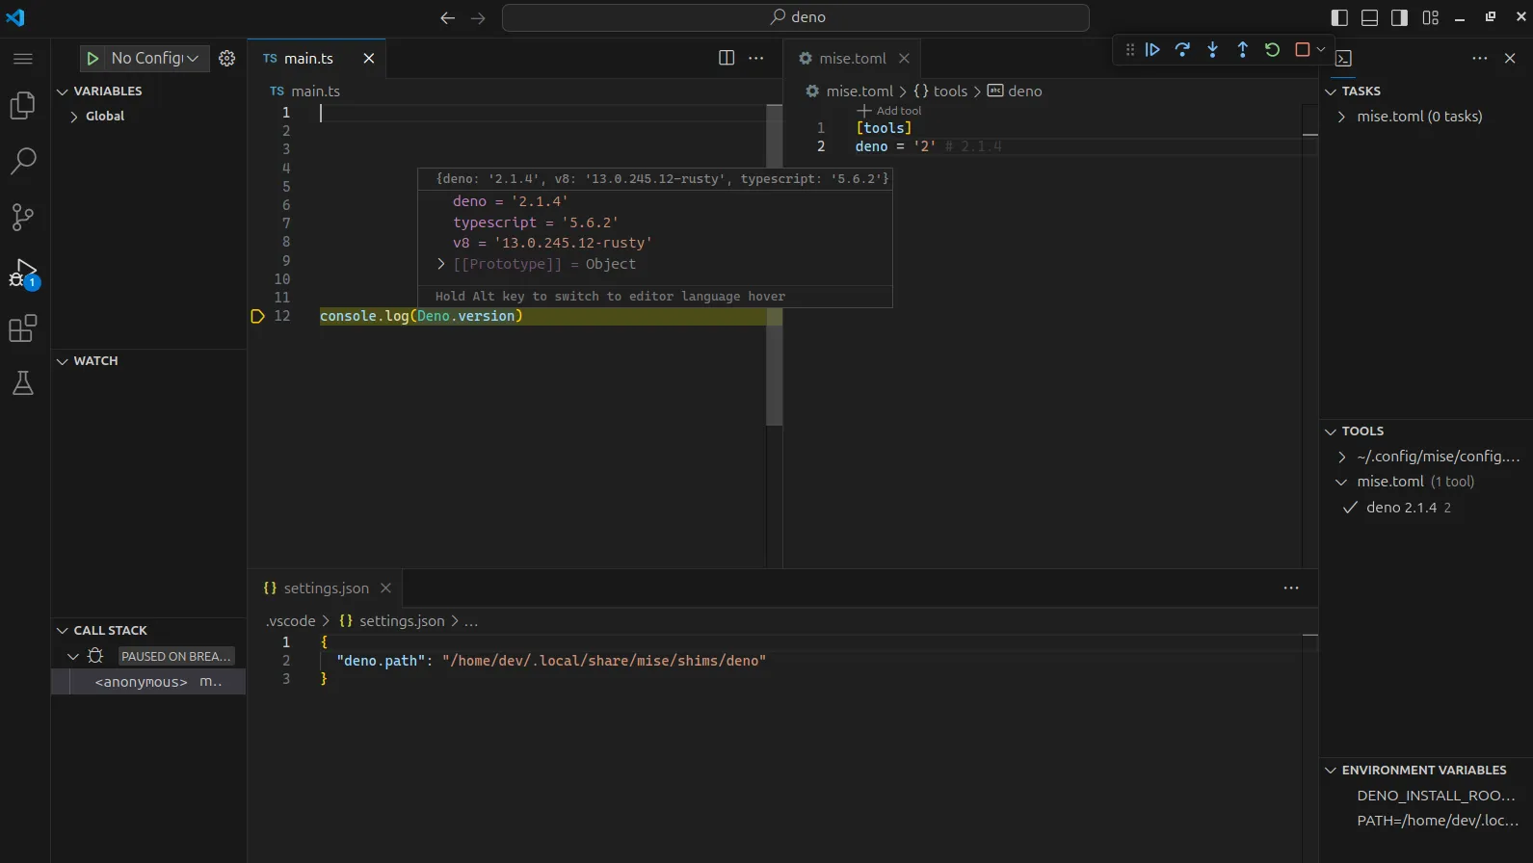Toggle the bottom panel layout button
This screenshot has width=1533, height=863.
[x=1369, y=17]
